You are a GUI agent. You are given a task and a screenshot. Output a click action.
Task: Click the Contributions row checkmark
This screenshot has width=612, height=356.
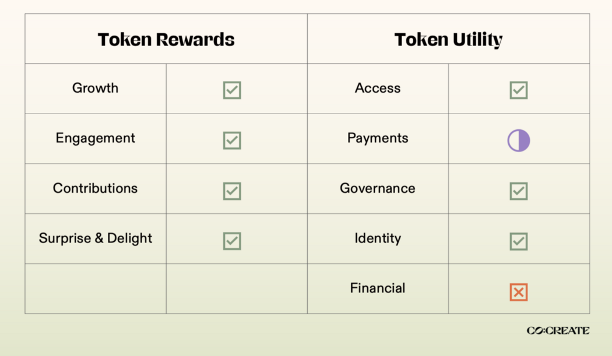coord(232,191)
